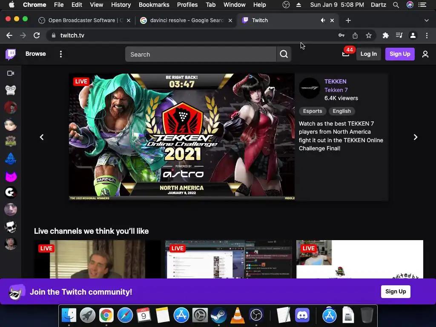Open the Window menu
The height and width of the screenshot is (327, 436).
[x=235, y=5]
